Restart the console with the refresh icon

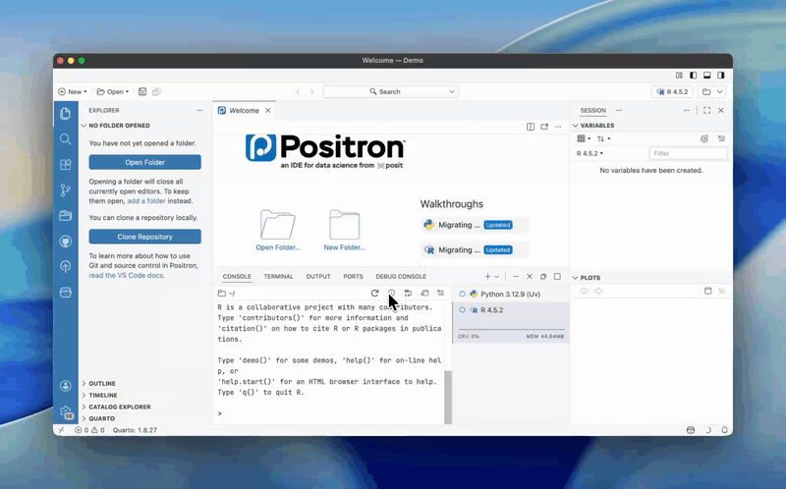[374, 293]
